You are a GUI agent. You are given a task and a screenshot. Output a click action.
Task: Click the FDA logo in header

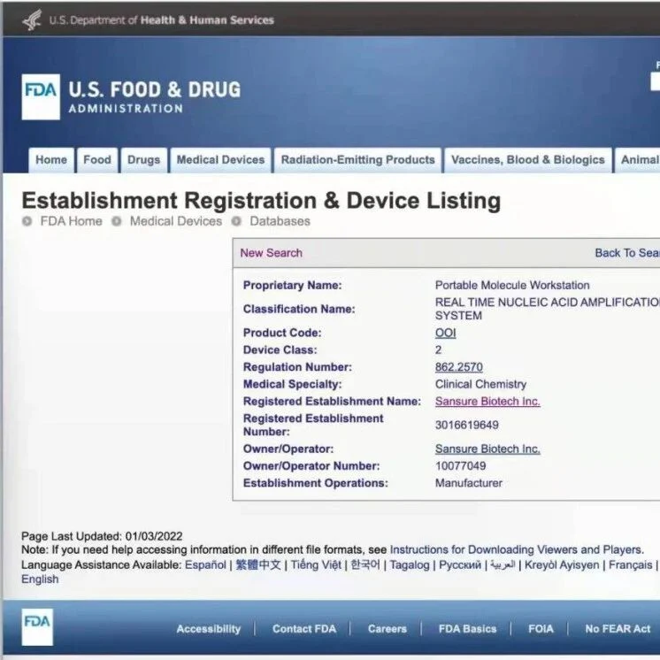click(x=41, y=96)
